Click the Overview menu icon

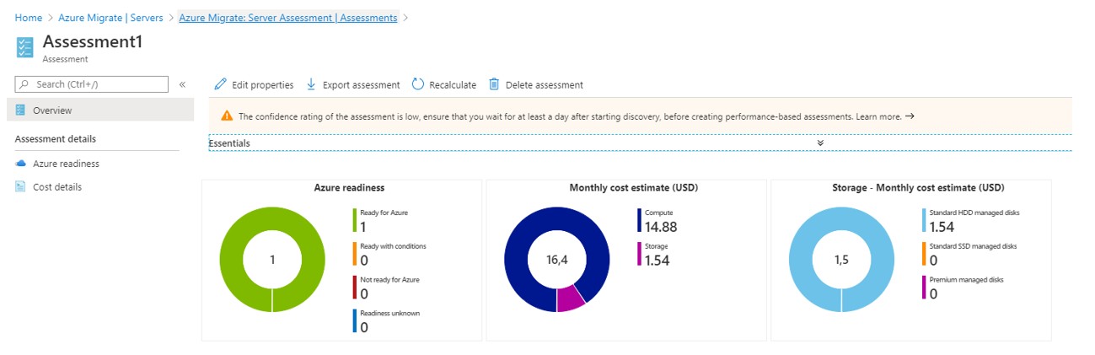pyautogui.click(x=21, y=110)
